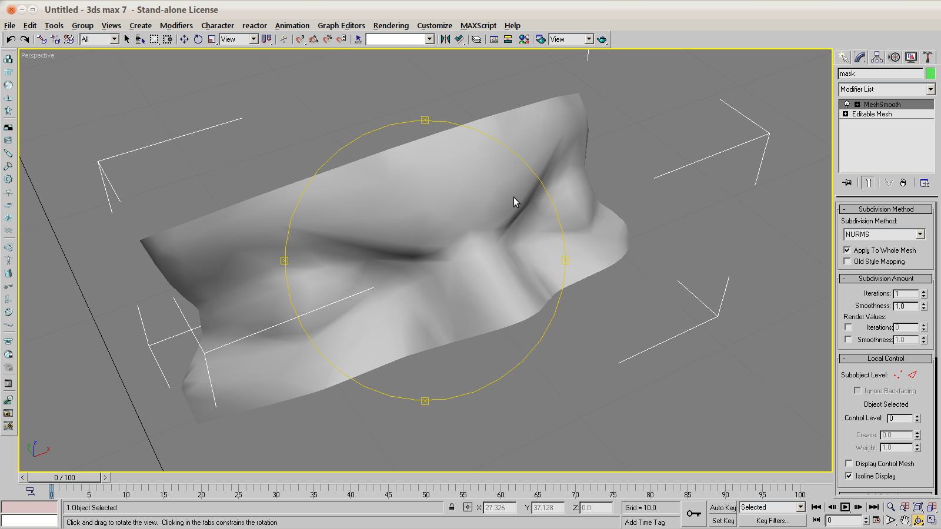
Task: Click the Undo arrow in the main toolbar
Action: pos(11,39)
